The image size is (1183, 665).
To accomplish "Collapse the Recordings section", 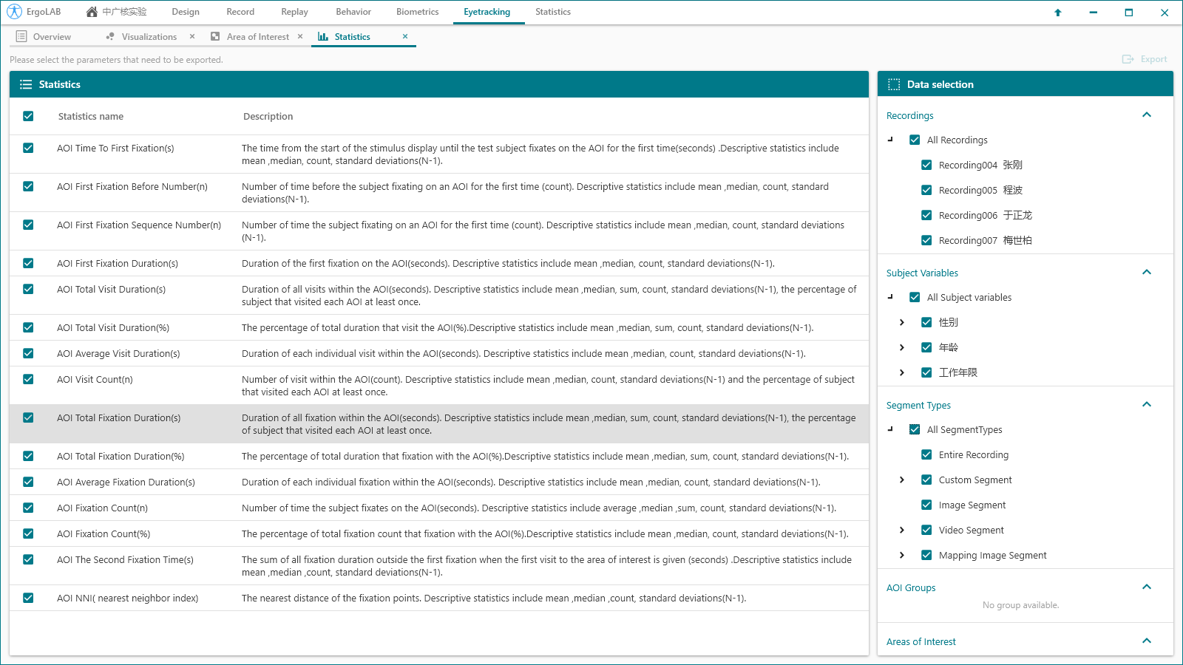I will point(1147,115).
